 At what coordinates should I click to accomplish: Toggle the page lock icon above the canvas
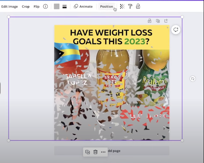tap(149, 21)
